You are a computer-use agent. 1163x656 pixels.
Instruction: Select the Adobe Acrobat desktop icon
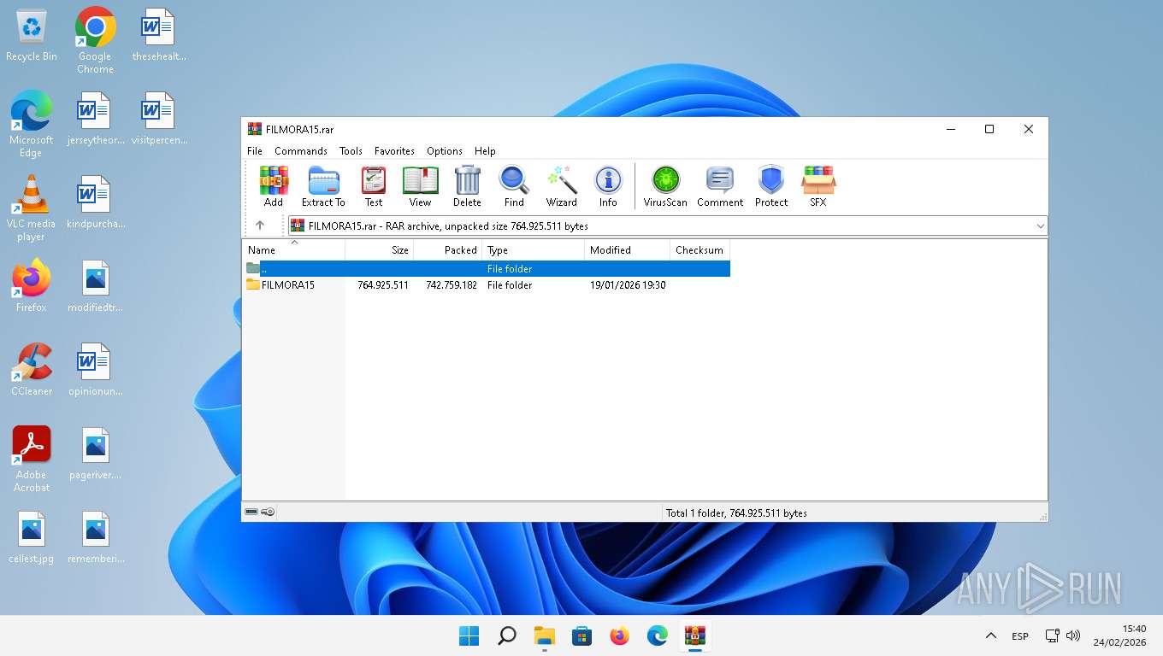[32, 460]
